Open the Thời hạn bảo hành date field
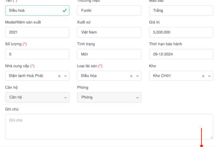Image resolution: width=218 pixels, height=147 pixels. coord(181,54)
